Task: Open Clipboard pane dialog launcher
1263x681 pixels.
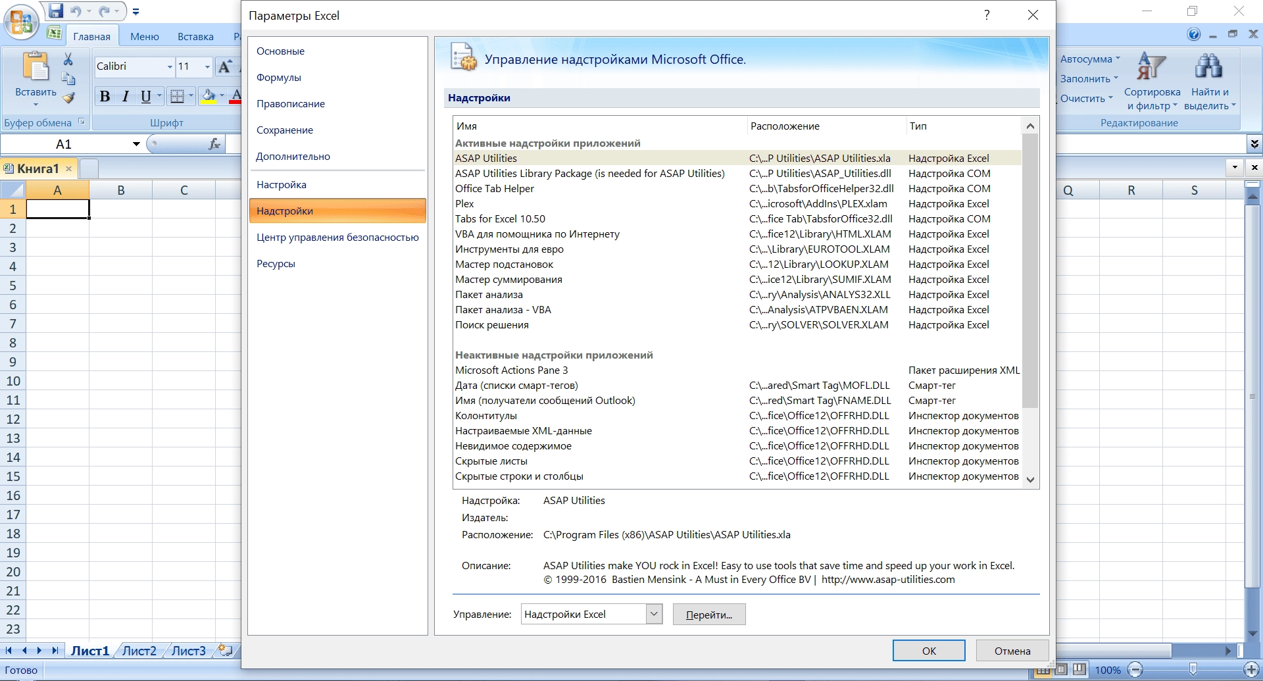Action: pyautogui.click(x=82, y=122)
